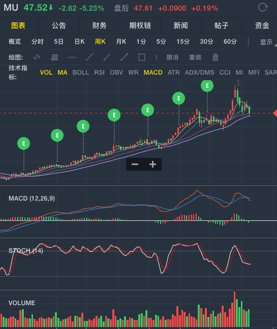This screenshot has width=277, height=329.
Task: Enable the MI indicator
Action: tap(239, 73)
